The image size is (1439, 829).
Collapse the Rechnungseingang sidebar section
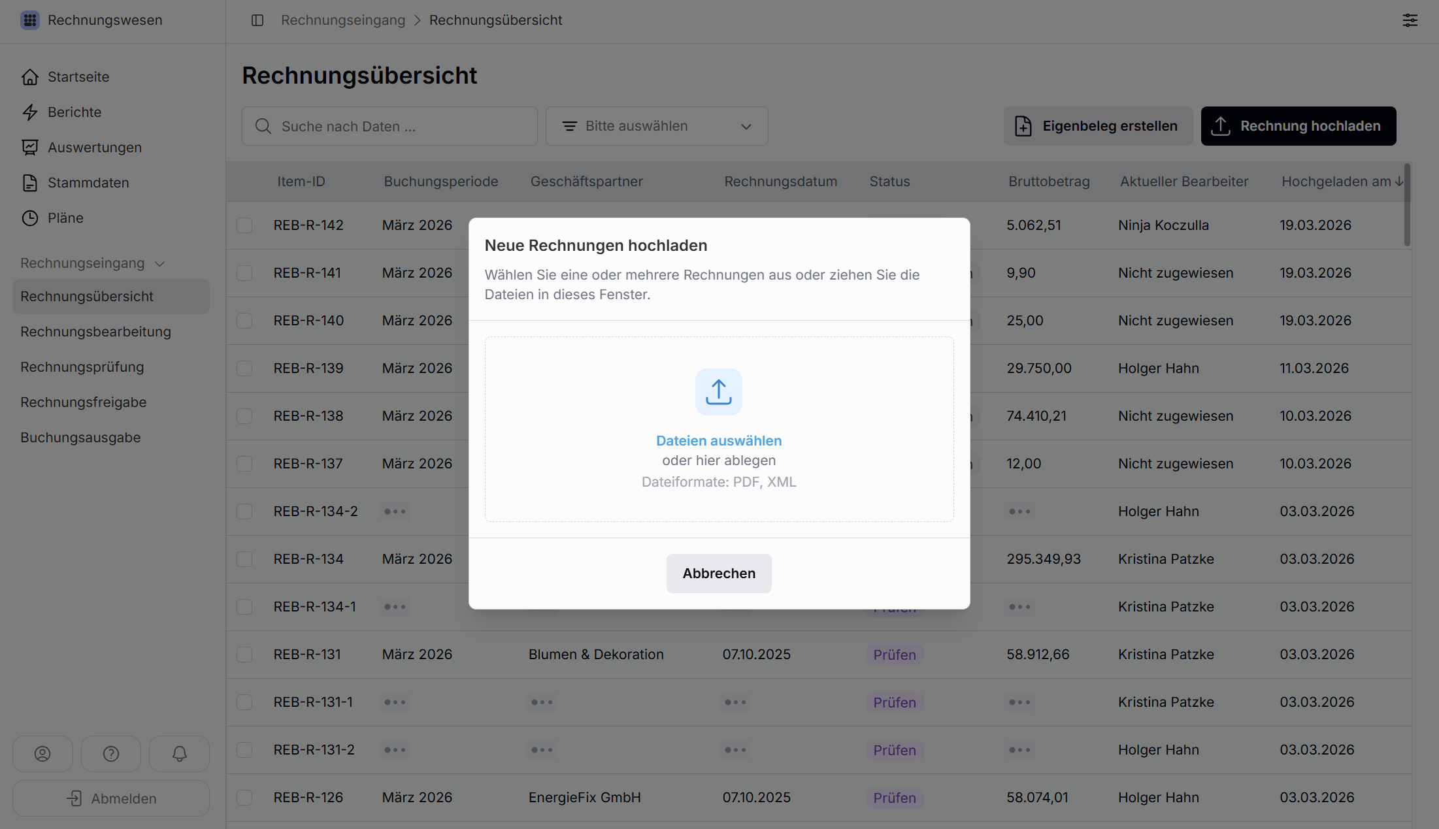(159, 264)
